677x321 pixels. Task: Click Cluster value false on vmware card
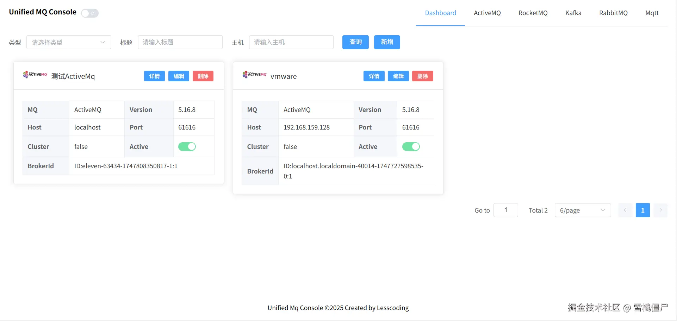pos(290,147)
